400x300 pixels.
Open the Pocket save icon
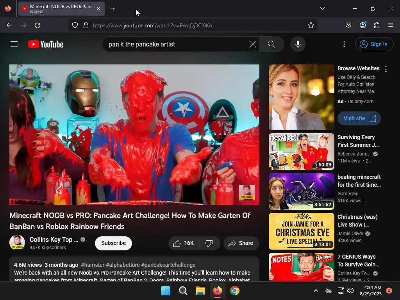coord(348,25)
